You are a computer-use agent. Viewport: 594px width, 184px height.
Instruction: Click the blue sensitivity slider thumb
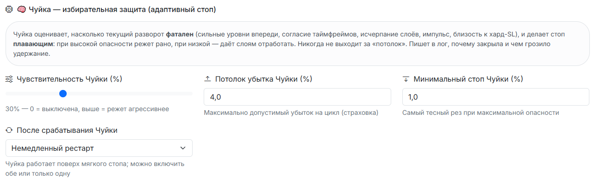63,94
